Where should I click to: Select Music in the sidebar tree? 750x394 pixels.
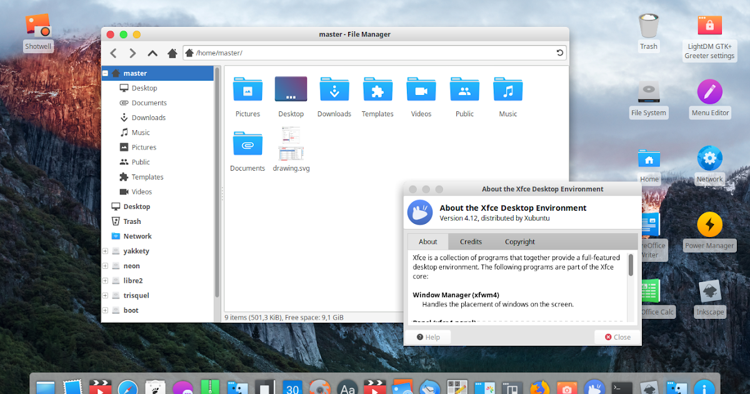(x=141, y=133)
